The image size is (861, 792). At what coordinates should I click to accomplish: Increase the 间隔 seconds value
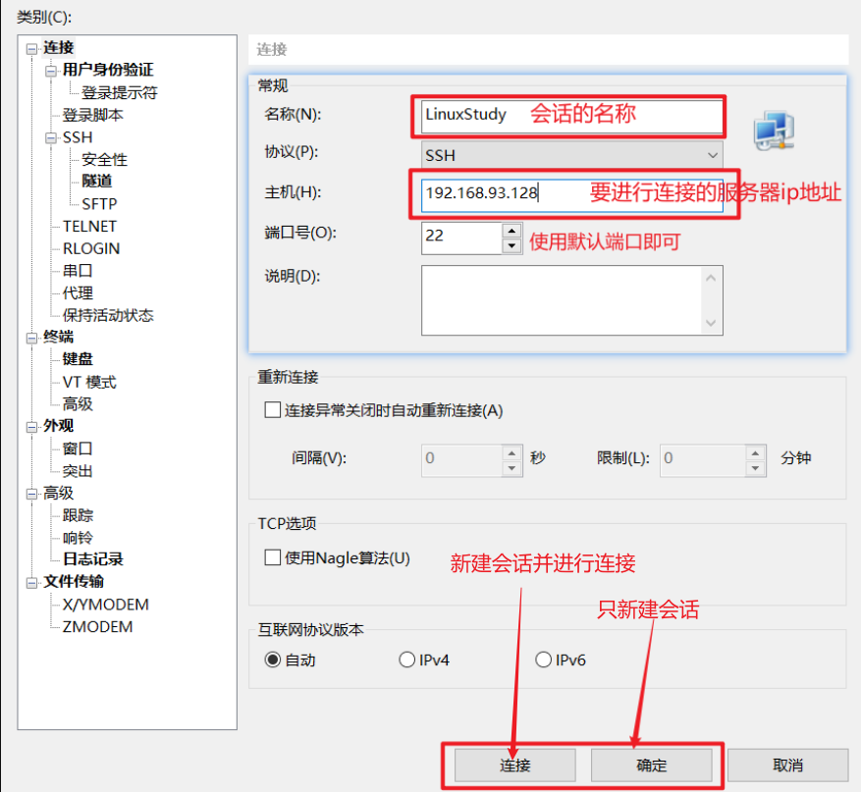pyautogui.click(x=511, y=453)
